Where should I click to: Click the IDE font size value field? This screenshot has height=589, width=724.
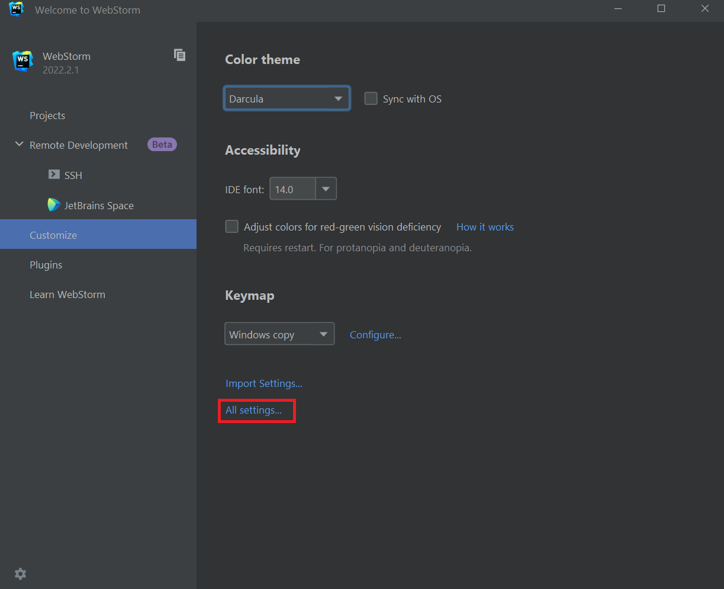tap(292, 189)
